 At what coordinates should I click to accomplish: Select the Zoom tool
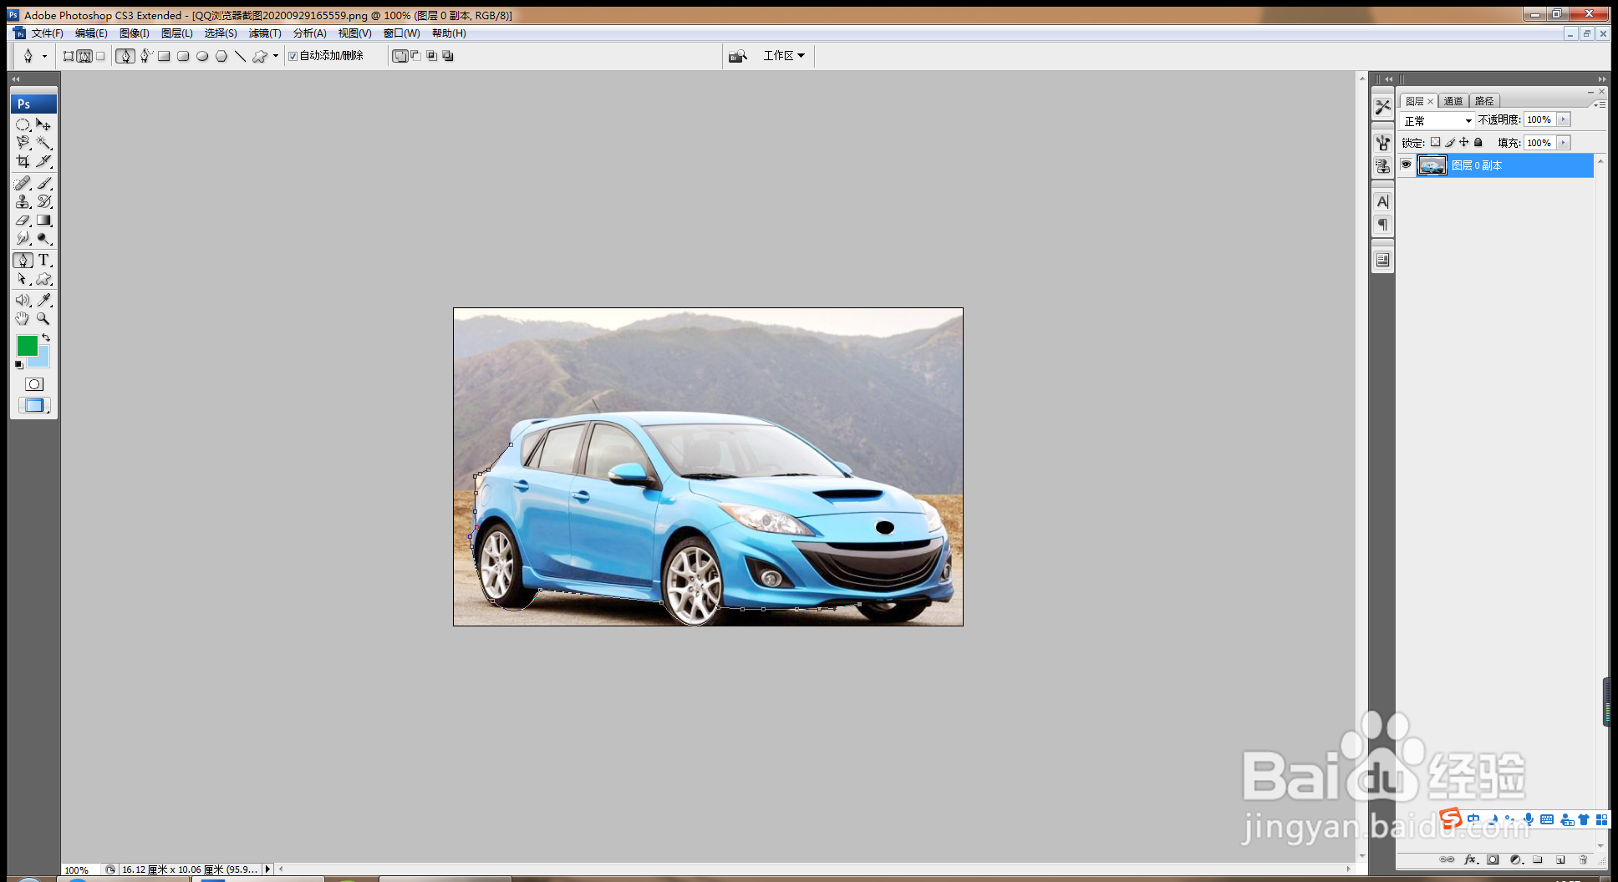pos(44,318)
